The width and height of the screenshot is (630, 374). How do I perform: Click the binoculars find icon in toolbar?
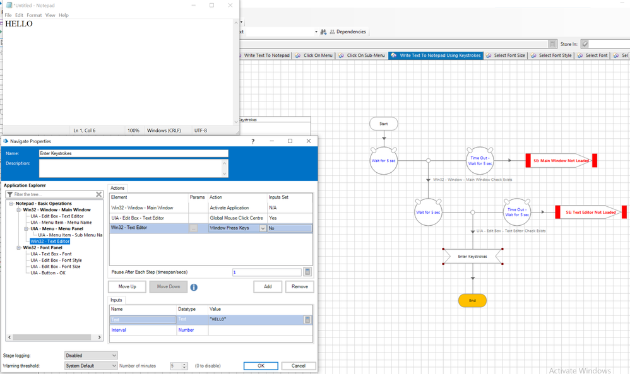pos(324,32)
